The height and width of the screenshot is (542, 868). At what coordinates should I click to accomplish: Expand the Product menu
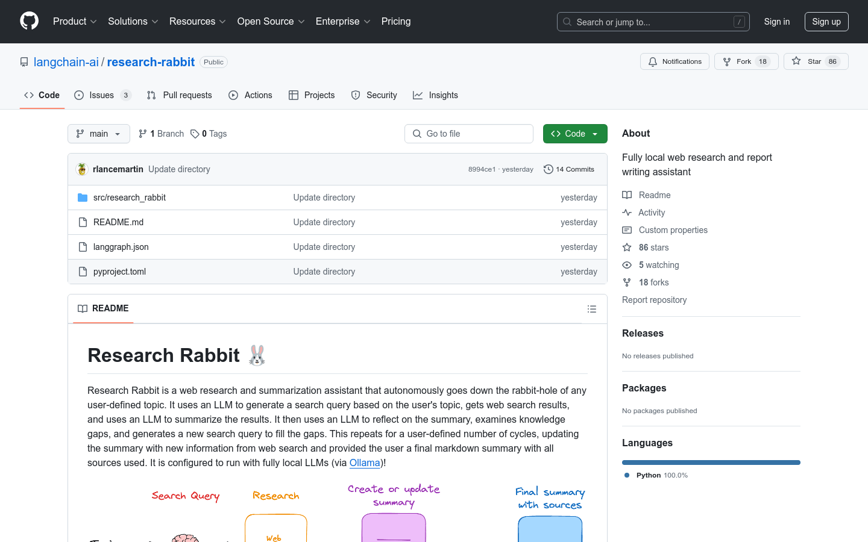point(75,21)
